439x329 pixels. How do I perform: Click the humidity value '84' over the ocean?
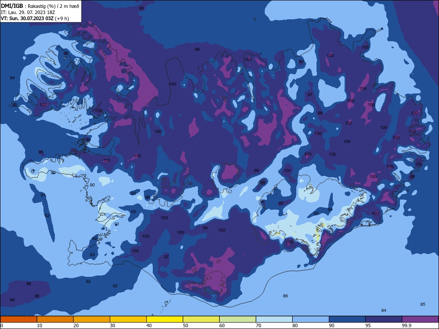[384, 310]
